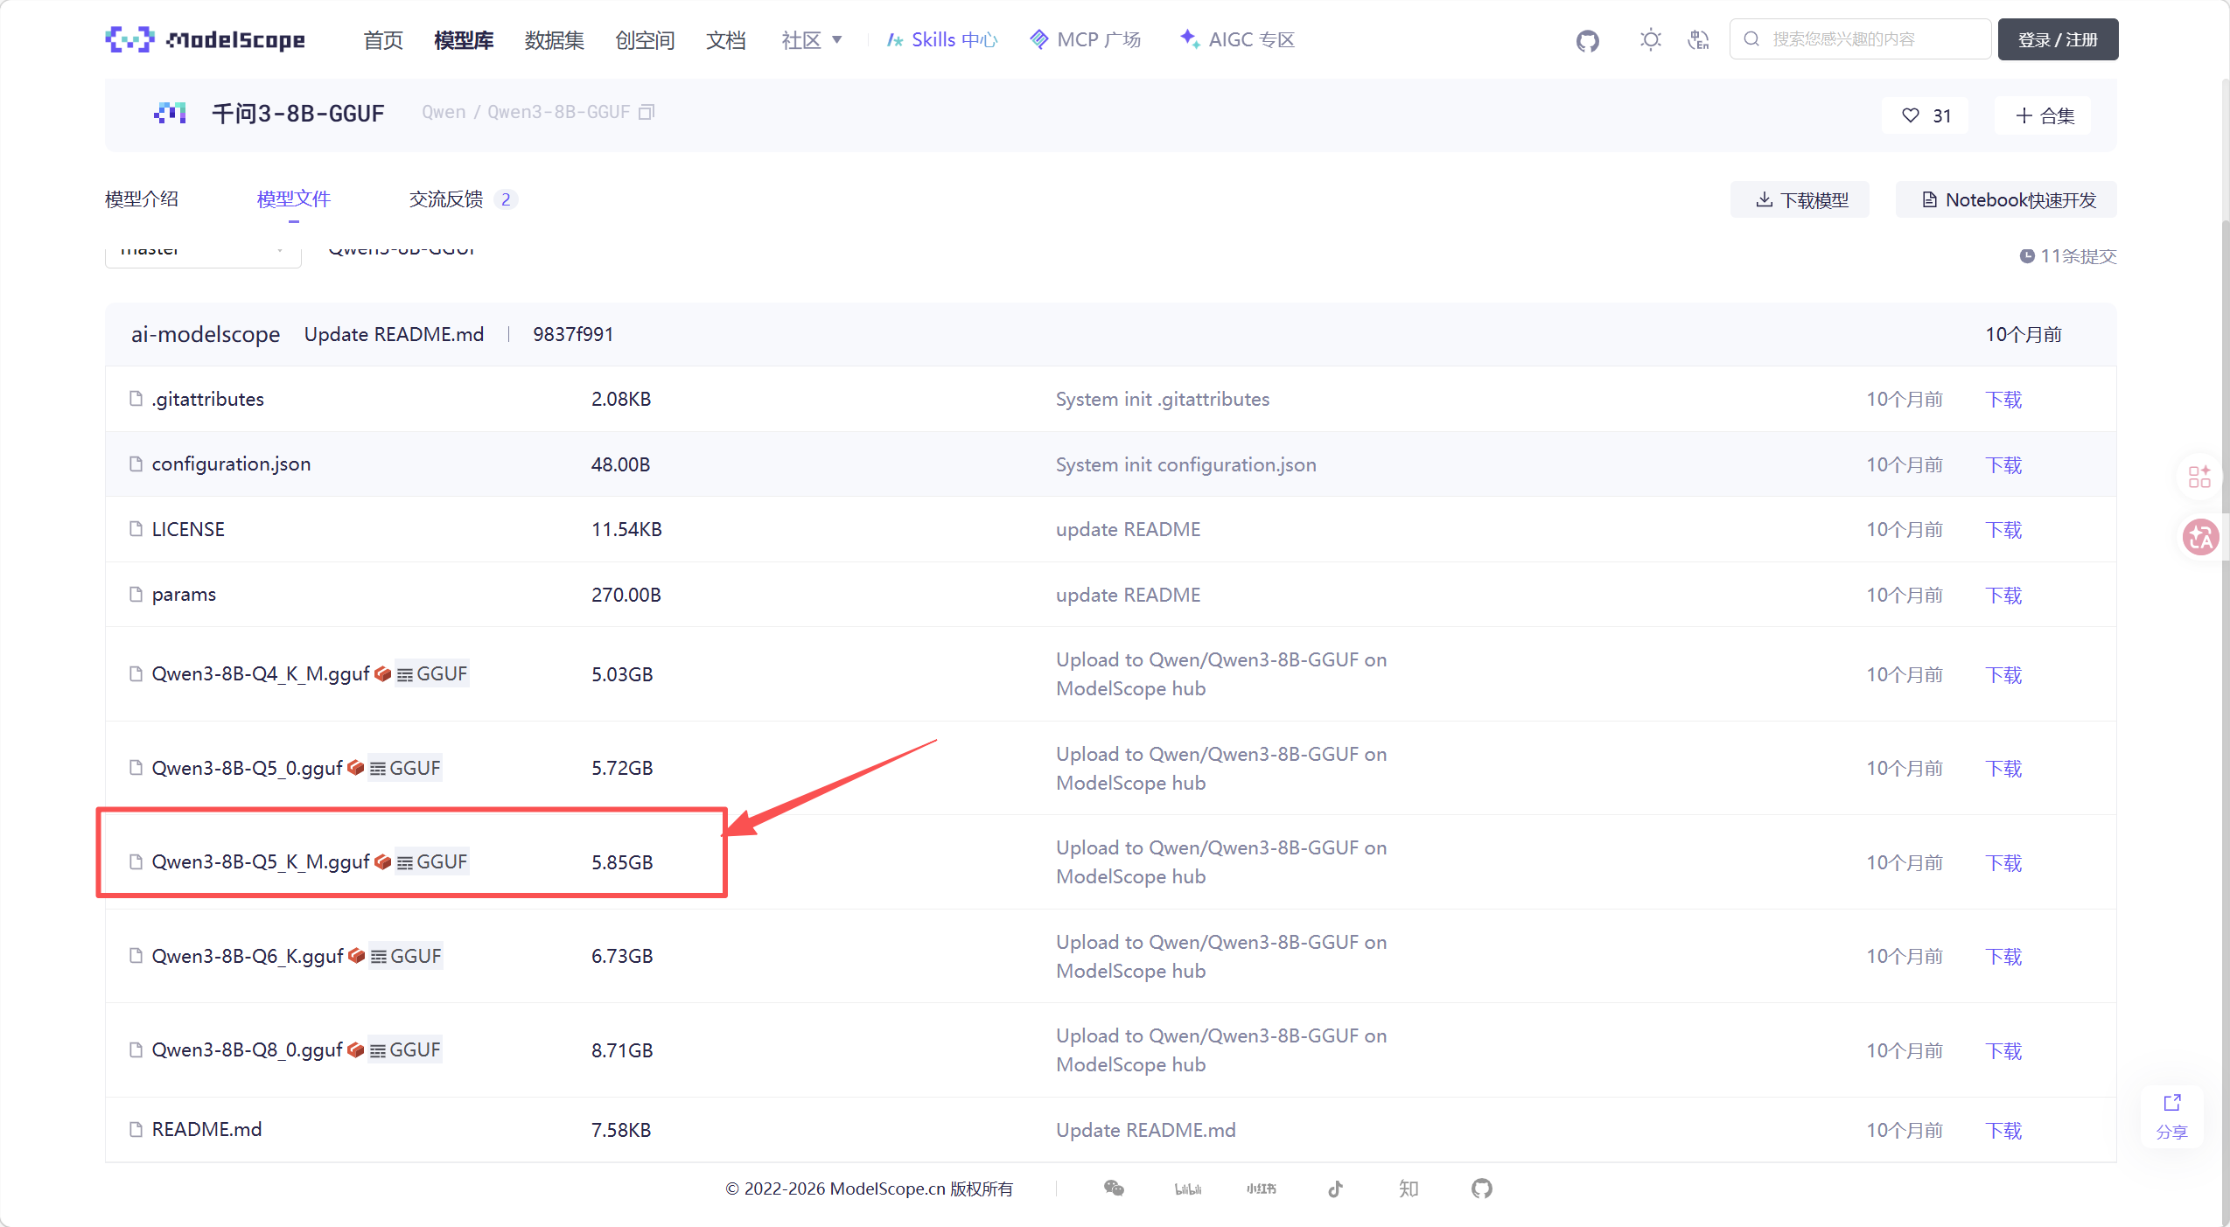Screen dimensions: 2230x1227
Task: Click the bilibili footer icon
Action: click(1187, 1189)
